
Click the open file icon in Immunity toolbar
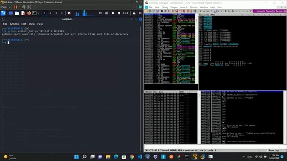coord(147,11)
